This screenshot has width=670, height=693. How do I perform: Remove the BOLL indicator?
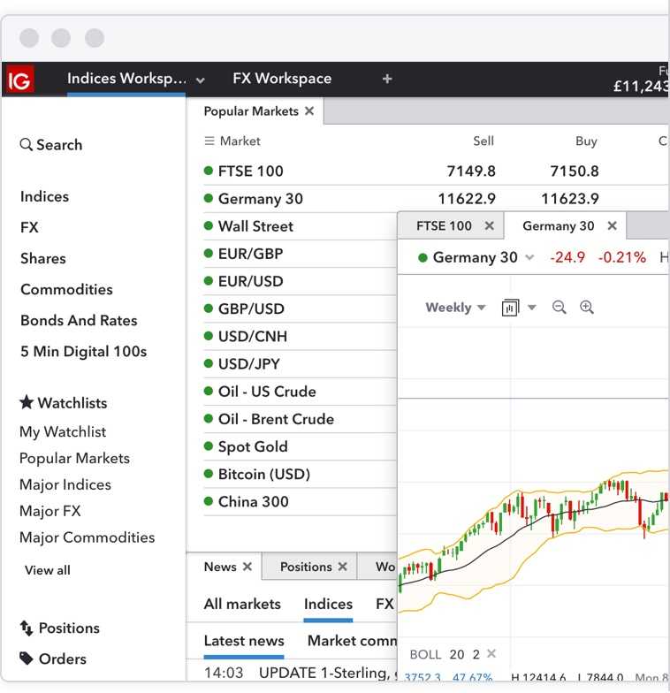pos(491,653)
